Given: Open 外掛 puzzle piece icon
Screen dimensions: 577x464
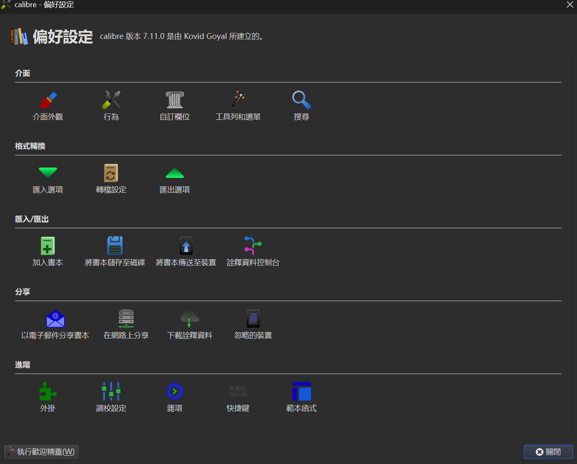Looking at the screenshot, I should pos(48,391).
